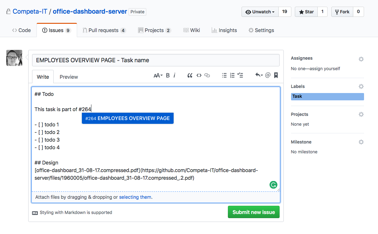Select the #264 EMPLOYEES OVERVIEW PAGE suggestion
This screenshot has width=378, height=234.
pyautogui.click(x=128, y=118)
